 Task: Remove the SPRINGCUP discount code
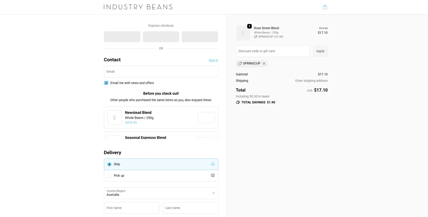coord(264,64)
